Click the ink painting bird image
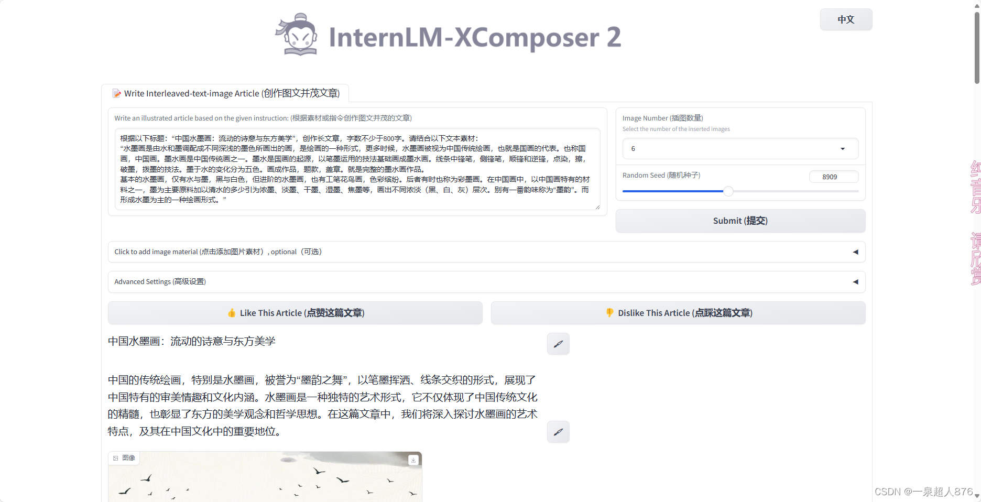981x502 pixels. [265, 477]
